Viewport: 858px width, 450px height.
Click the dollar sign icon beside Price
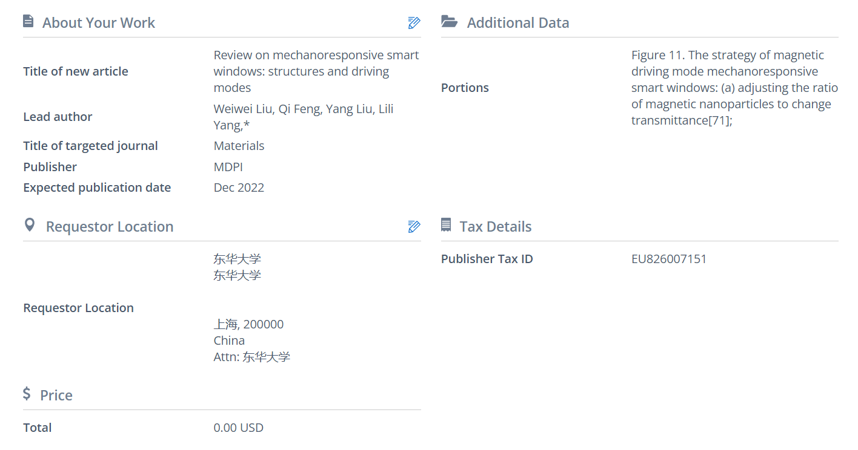click(27, 394)
